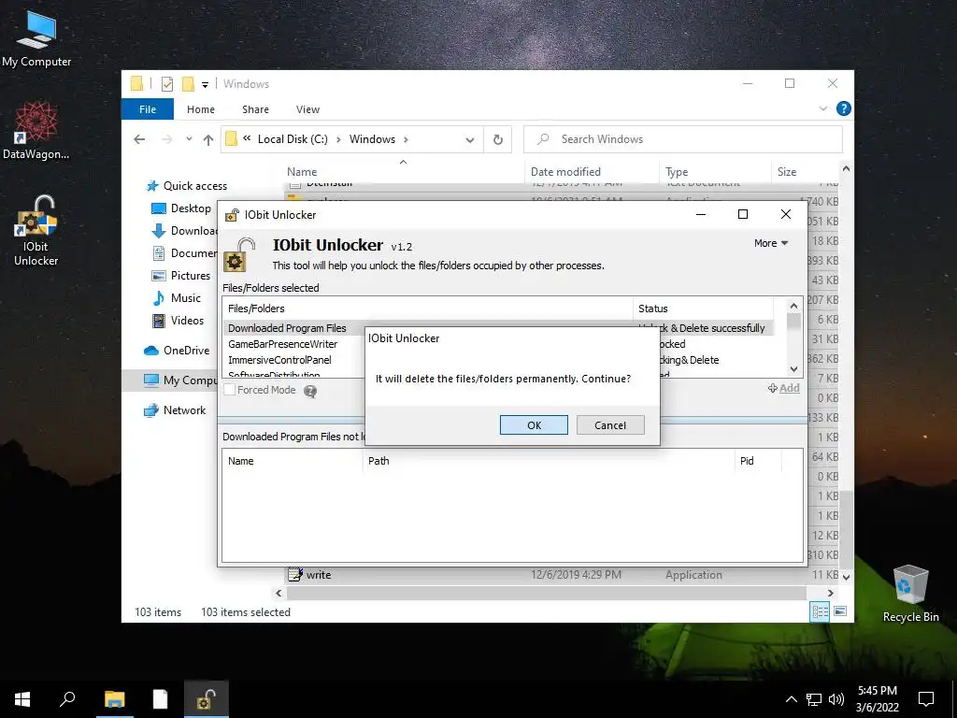Open taskbar search magnifier
Viewport: 957px width, 718px height.
[x=67, y=699]
